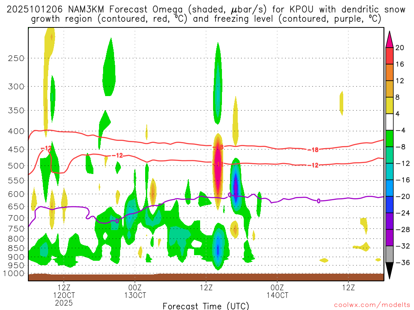This screenshot has height=310, width=414.
Task: Click the red colorbar swatch between 16 and 20
Action: click(389, 56)
